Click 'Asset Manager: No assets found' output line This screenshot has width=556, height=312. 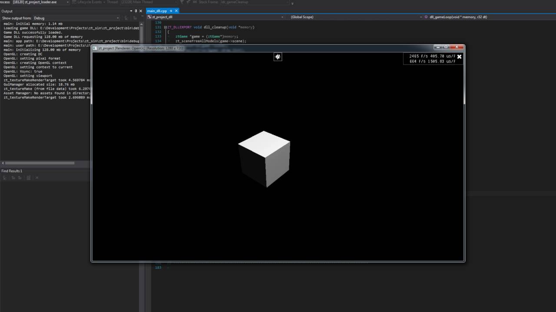(47, 93)
